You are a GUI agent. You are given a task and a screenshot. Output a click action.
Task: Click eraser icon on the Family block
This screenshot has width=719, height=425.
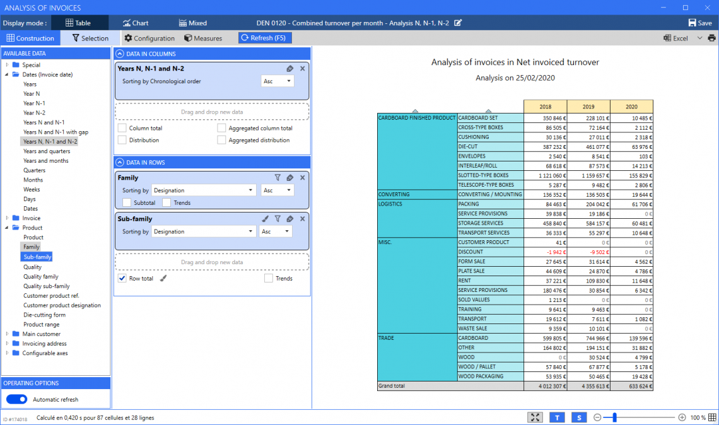(x=289, y=177)
